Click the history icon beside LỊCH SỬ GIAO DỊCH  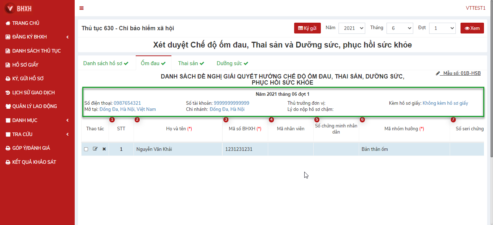(8, 93)
